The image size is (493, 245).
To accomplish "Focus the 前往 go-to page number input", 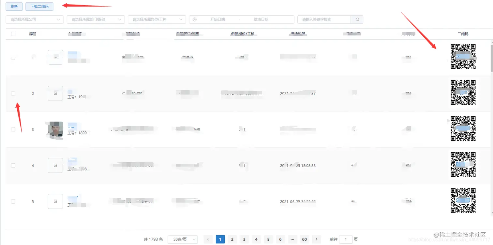I will tap(346, 239).
